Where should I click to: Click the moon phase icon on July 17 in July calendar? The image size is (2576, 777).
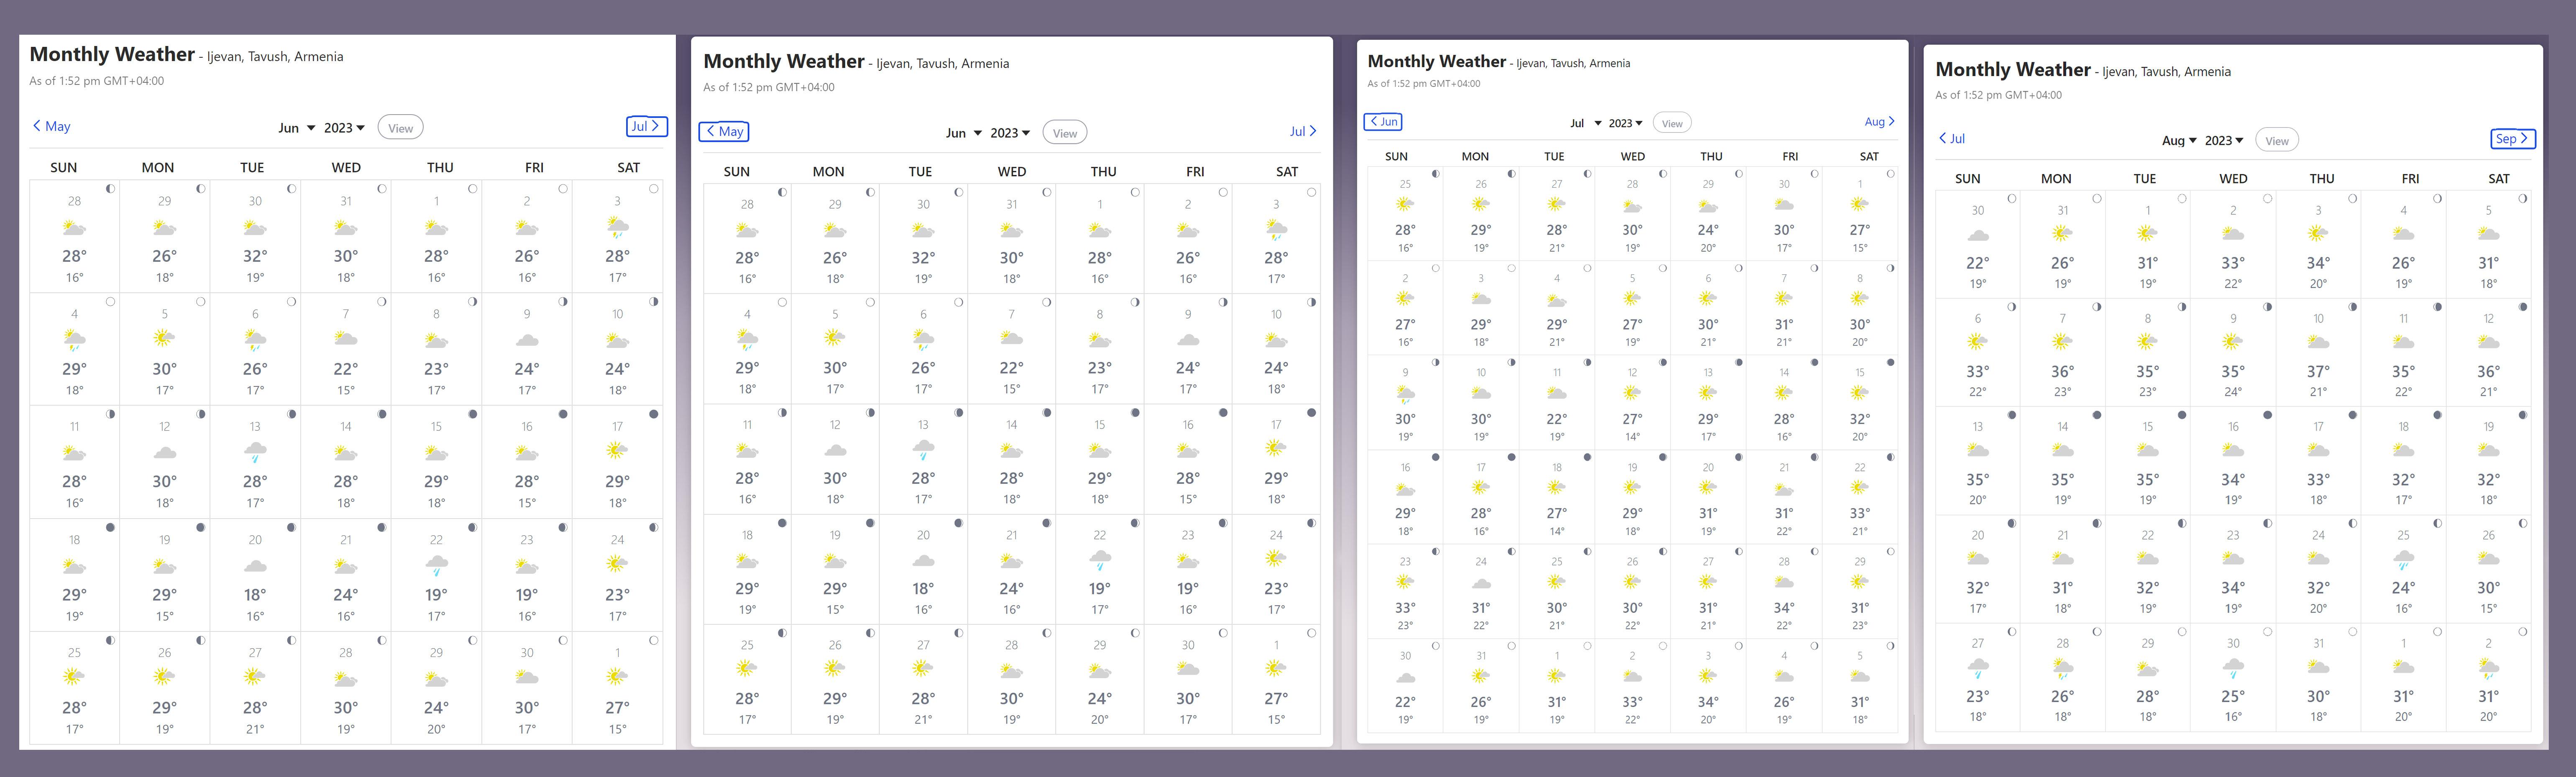(1512, 457)
